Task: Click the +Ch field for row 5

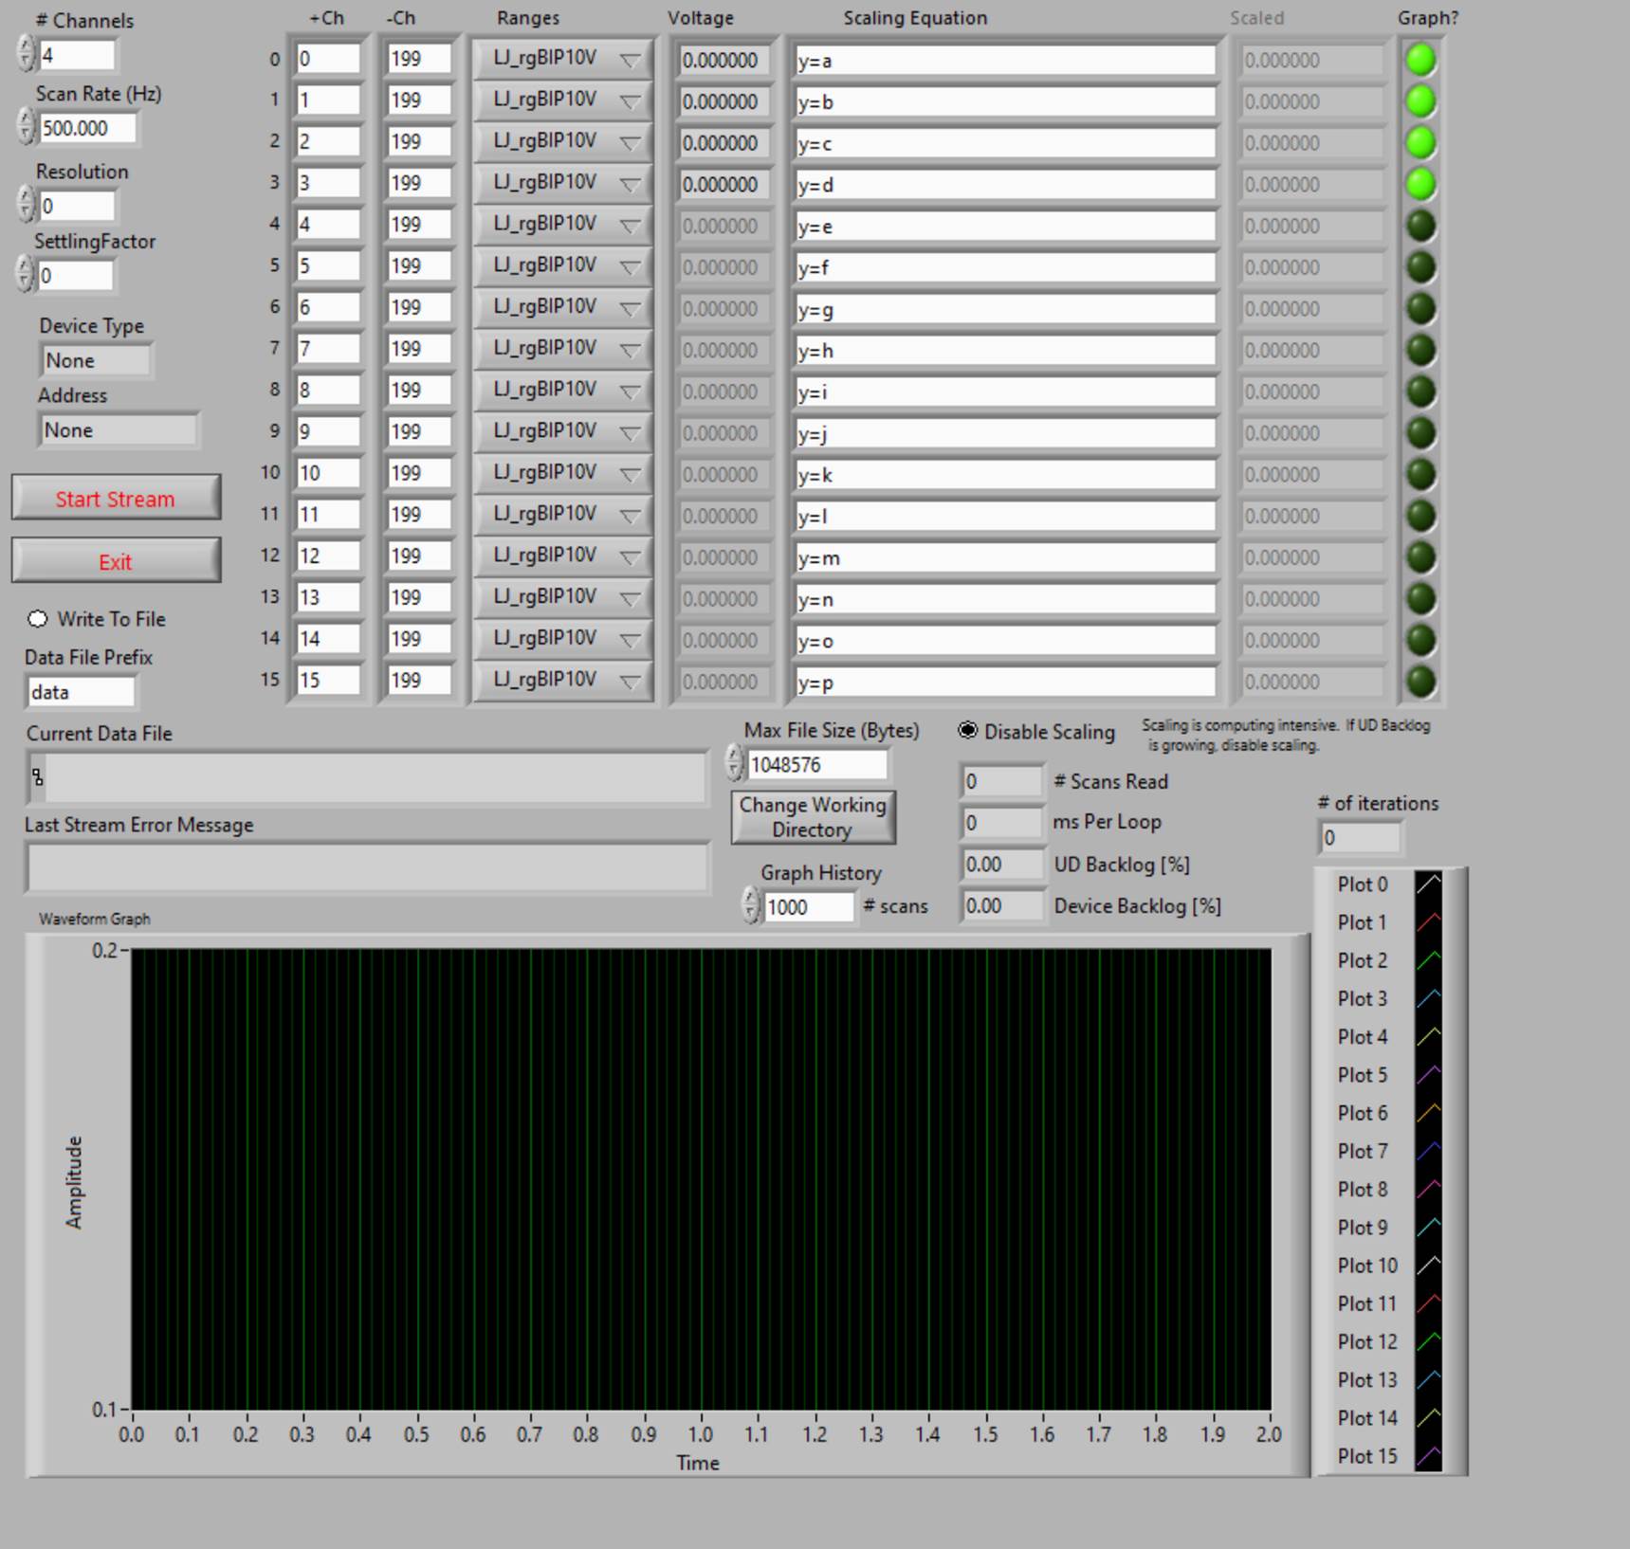Action: (x=328, y=266)
